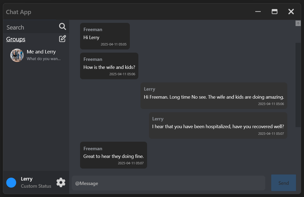Open the new chat compose icon
This screenshot has width=304, height=197.
coord(62,39)
